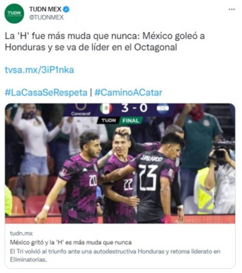Viewport: 242px width, 273px height.
Task: Click the green FINAL badge
Action: [131, 120]
